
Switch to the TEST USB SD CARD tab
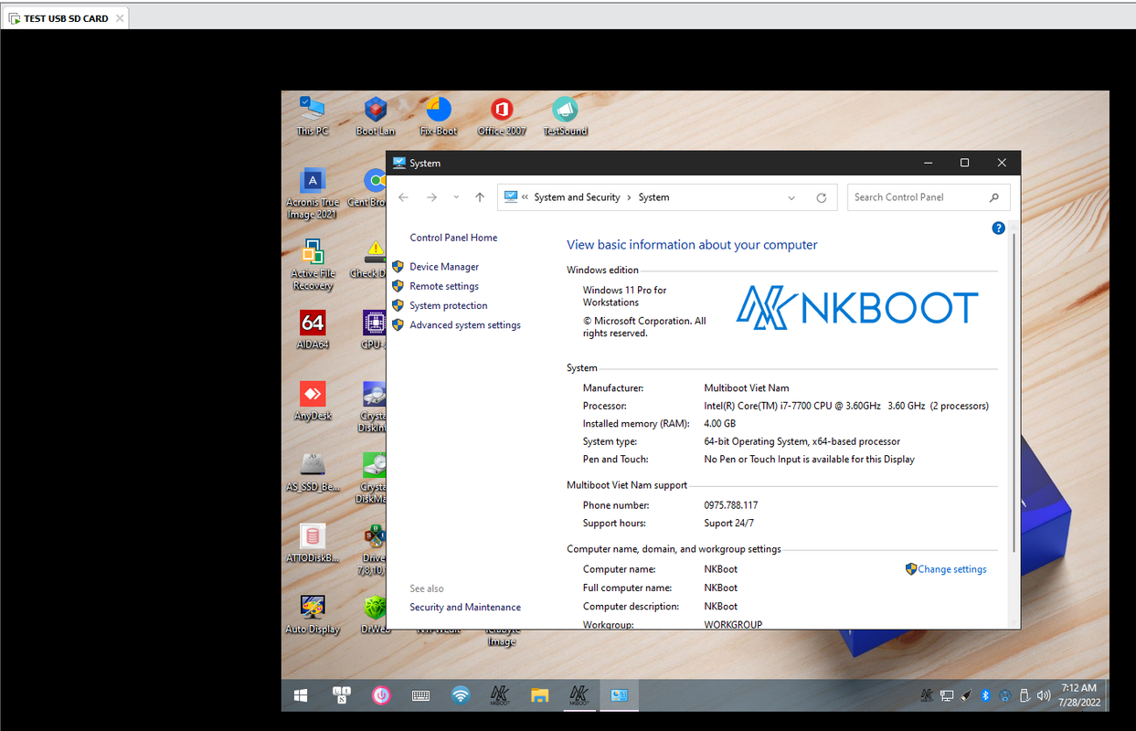(65, 17)
